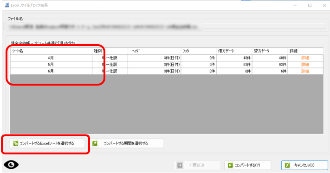Select the 6月 sheet name cell
The width and height of the screenshot is (330, 173).
pyautogui.click(x=51, y=71)
